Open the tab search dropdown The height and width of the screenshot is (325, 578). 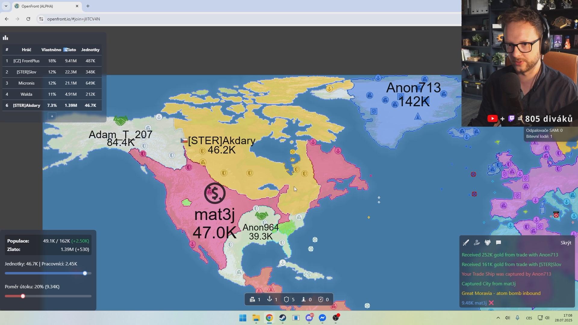pos(6,6)
